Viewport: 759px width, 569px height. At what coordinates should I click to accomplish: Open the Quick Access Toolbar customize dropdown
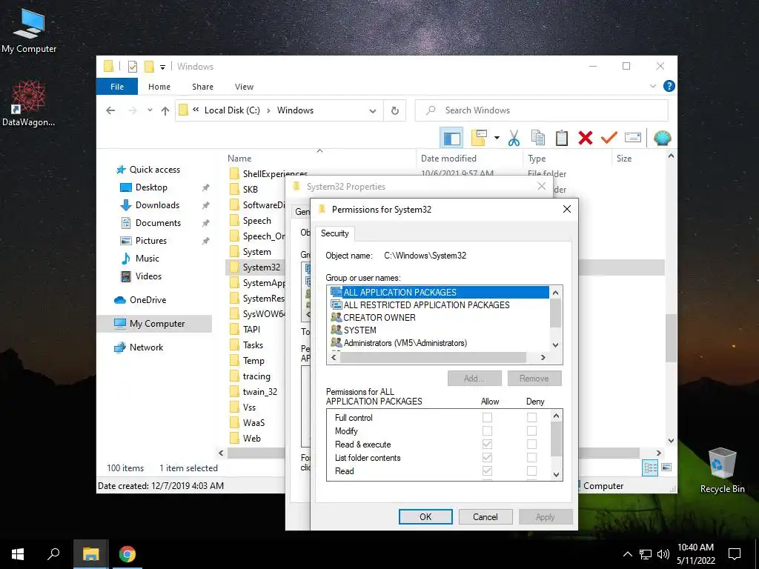pyautogui.click(x=162, y=67)
